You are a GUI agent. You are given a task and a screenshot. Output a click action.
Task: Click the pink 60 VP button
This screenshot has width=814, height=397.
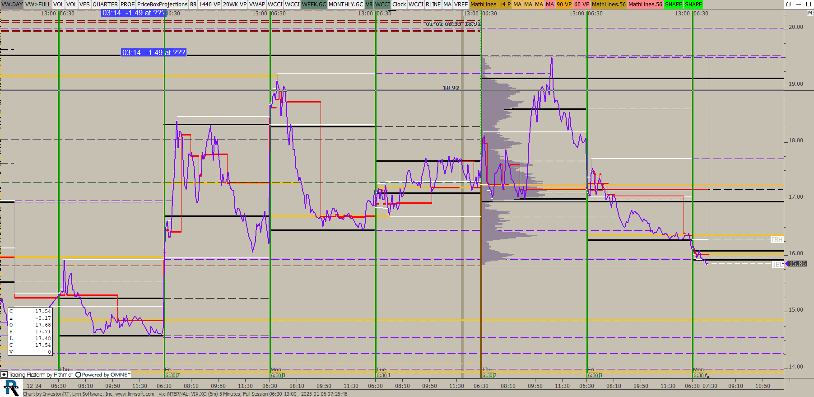pyautogui.click(x=581, y=4)
